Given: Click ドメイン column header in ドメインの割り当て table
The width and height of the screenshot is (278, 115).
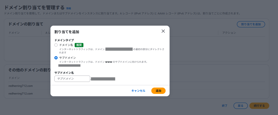Looking at the screenshot, I should coord(14,33).
